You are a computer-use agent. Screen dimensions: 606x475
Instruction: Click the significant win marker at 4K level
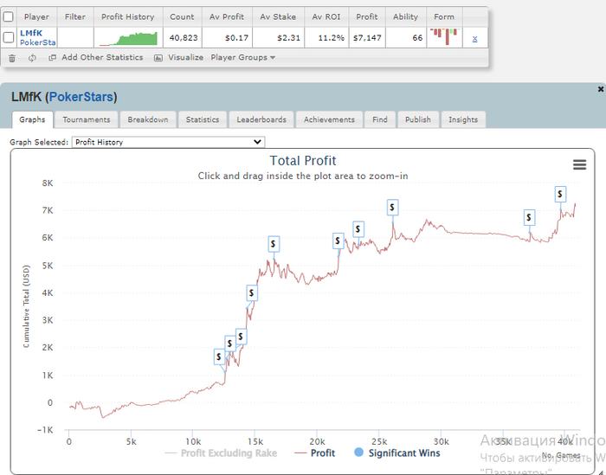tap(252, 292)
